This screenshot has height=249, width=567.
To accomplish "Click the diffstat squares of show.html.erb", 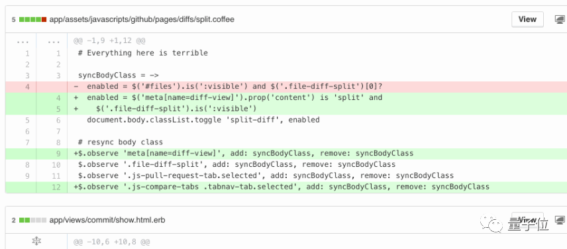I will [32, 220].
